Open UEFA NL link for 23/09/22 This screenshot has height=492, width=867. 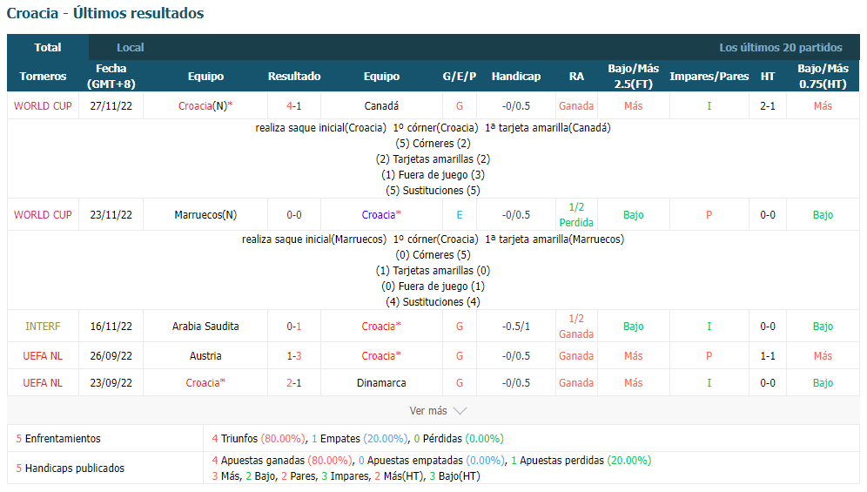(43, 383)
